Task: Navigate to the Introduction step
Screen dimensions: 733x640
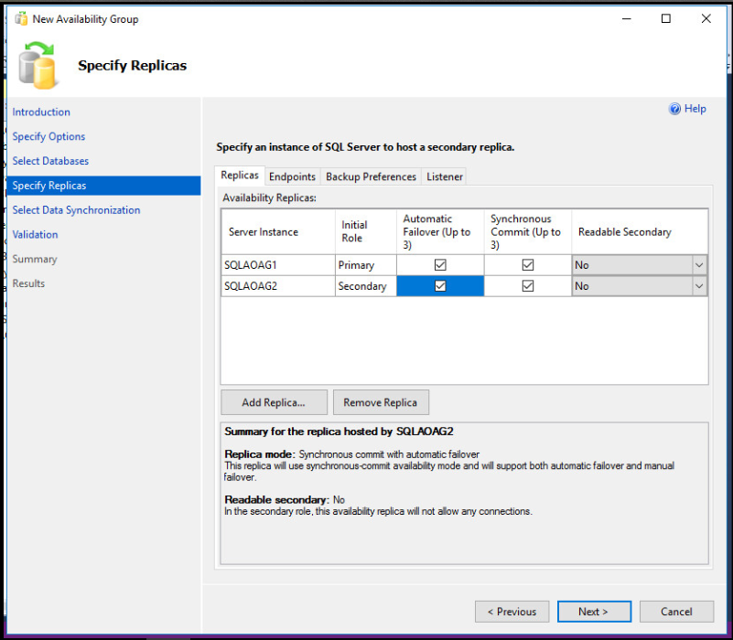Action: click(41, 112)
